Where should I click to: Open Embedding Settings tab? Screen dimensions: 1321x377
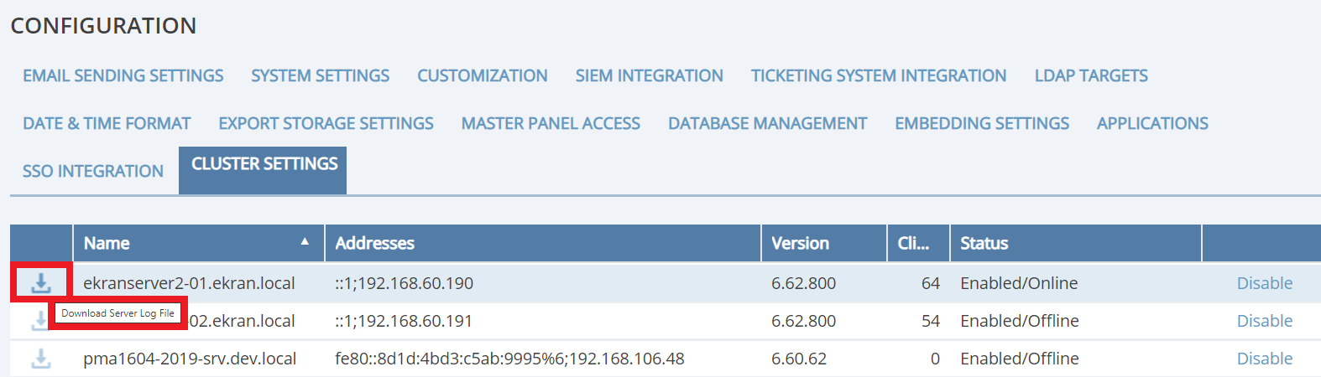click(981, 123)
